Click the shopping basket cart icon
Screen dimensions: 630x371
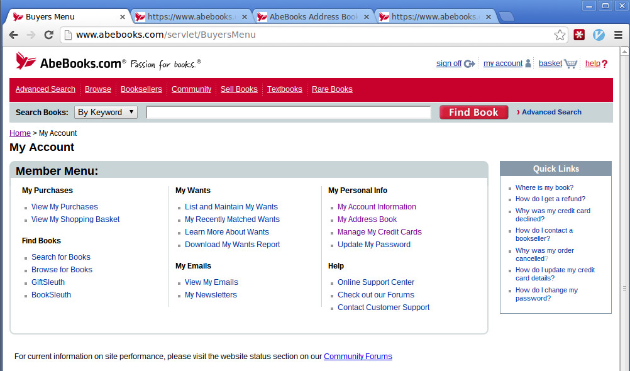570,64
